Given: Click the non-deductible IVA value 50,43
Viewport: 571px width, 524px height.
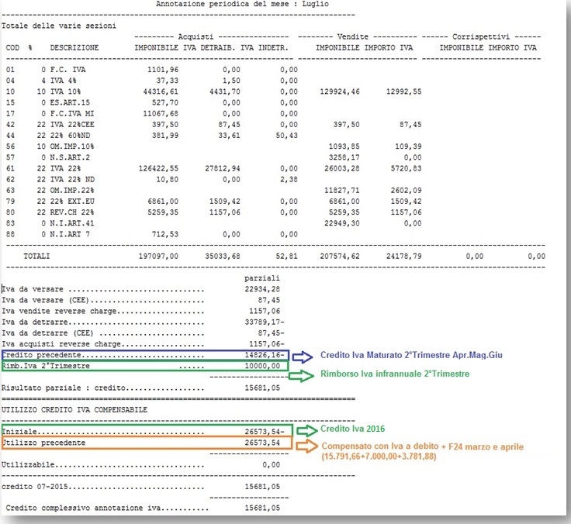Looking at the screenshot, I should coord(286,136).
